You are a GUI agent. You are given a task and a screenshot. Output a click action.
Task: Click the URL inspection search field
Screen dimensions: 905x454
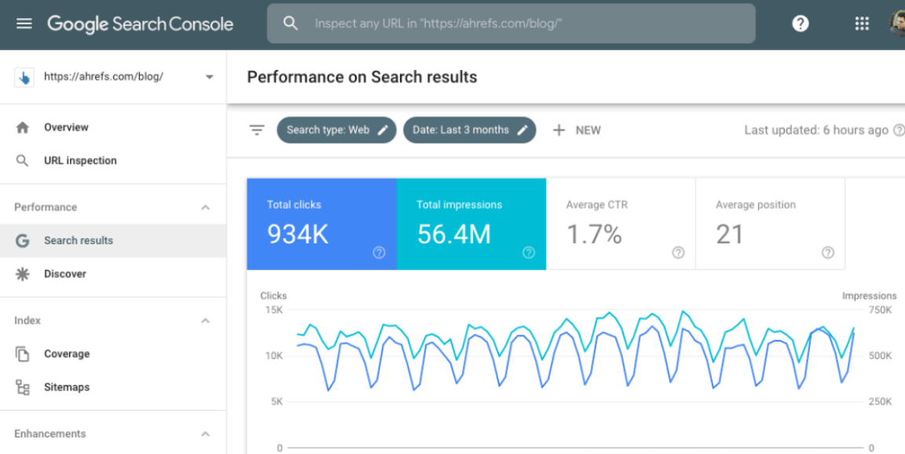(511, 24)
